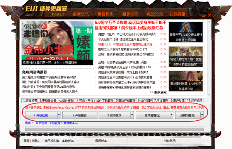Open the 世界中的名胜古迹 thumbnail image
Image resolution: width=232 pixels, height=149 pixels.
[x=186, y=57]
